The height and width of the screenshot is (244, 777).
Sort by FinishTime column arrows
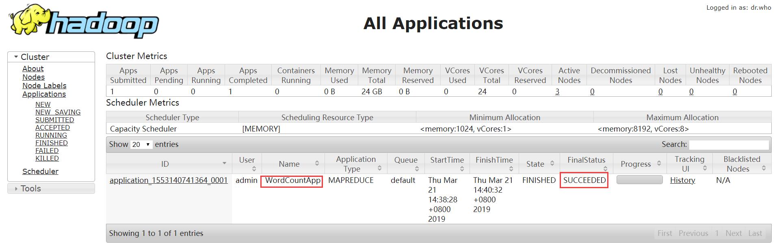pyautogui.click(x=511, y=168)
